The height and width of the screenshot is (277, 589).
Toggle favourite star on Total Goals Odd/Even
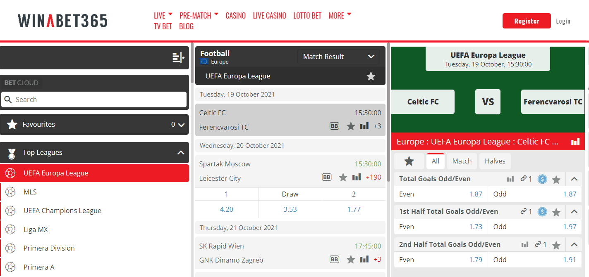[556, 179]
